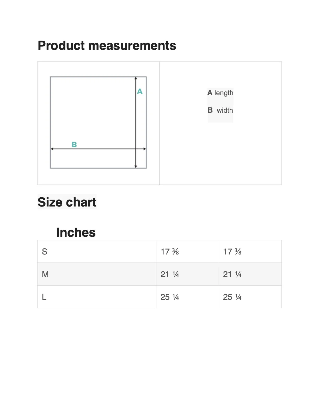Viewport: 319px width, 413px height.
Task: Select the 'A length' legend text
Action: [x=220, y=93]
